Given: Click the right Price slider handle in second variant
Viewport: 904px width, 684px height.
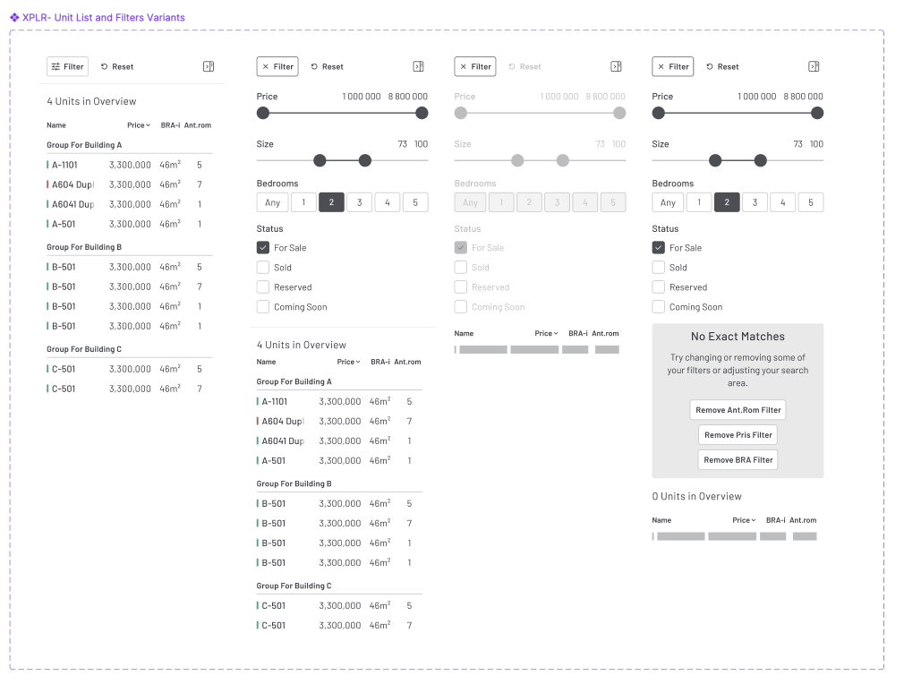Looking at the screenshot, I should (422, 113).
